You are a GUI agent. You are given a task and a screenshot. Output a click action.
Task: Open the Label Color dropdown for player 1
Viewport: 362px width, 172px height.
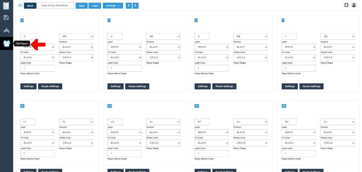(299, 57)
